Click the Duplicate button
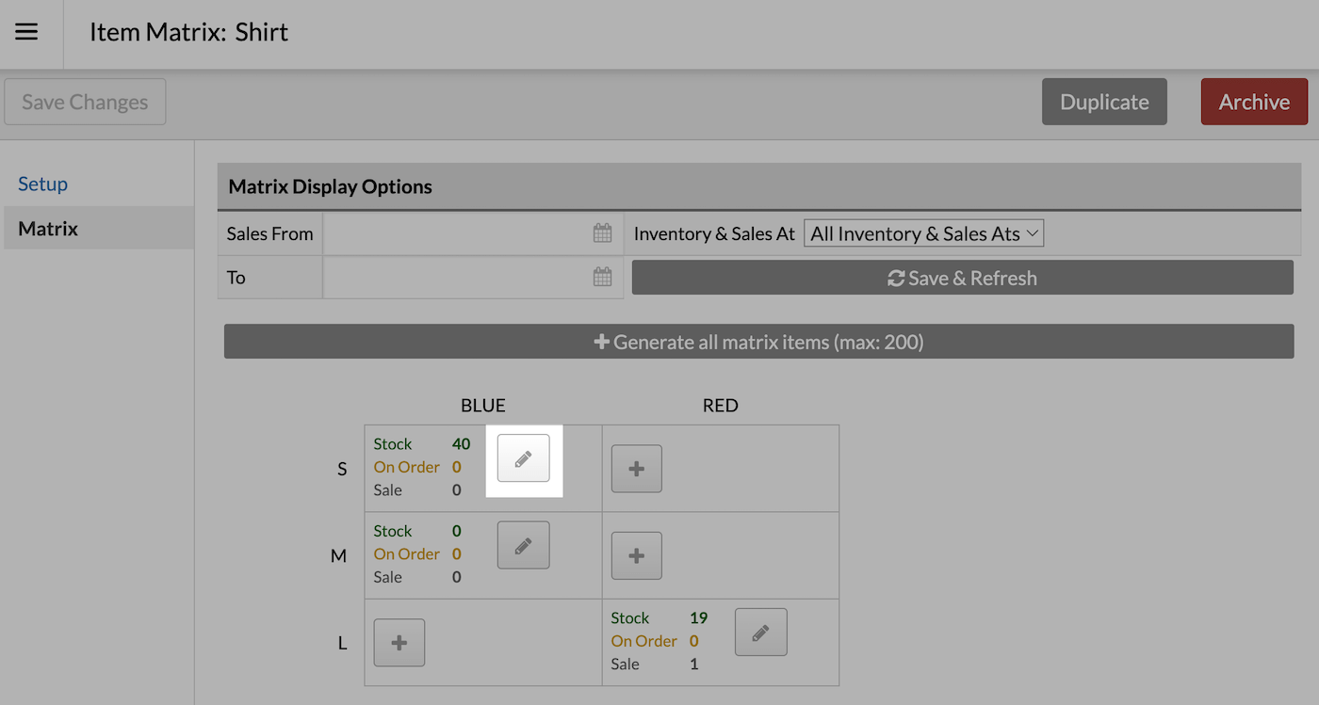Image resolution: width=1319 pixels, height=705 pixels. (1104, 102)
